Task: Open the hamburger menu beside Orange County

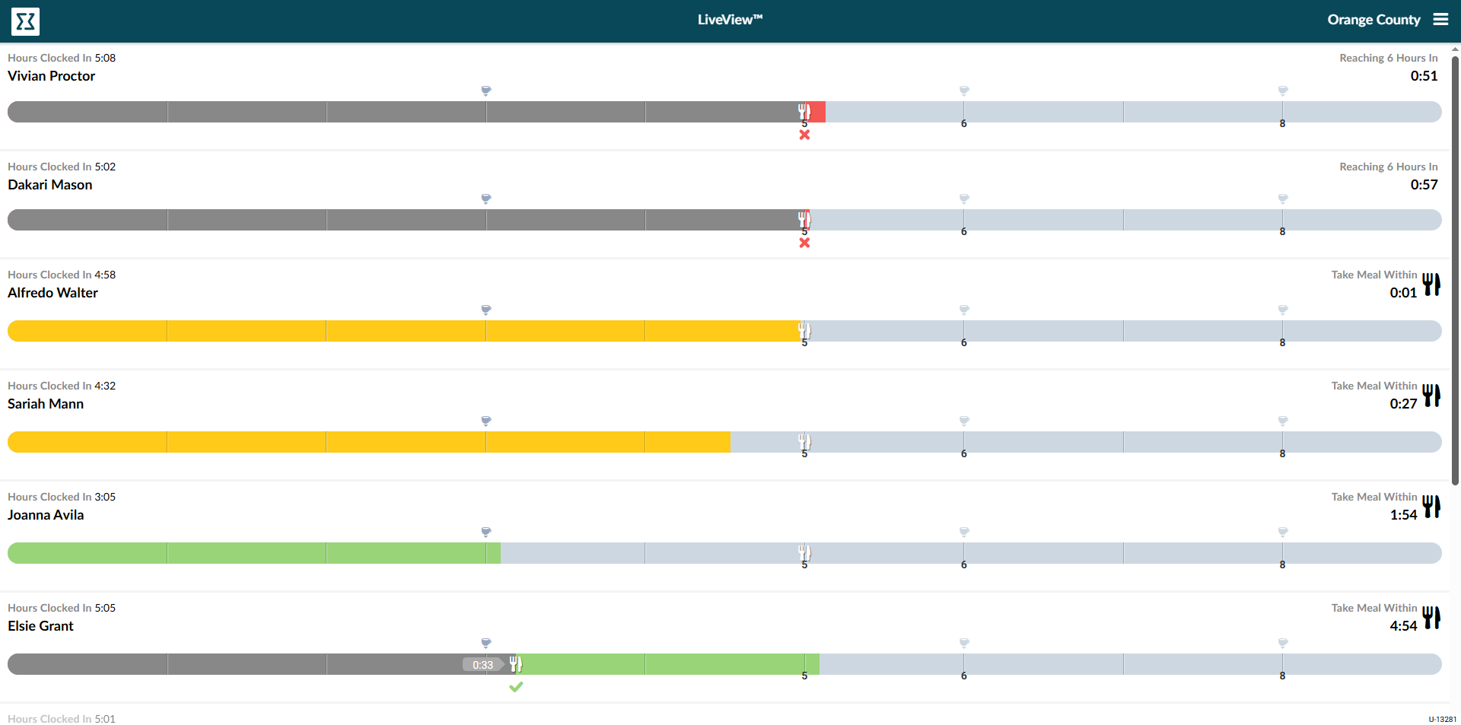Action: point(1440,20)
